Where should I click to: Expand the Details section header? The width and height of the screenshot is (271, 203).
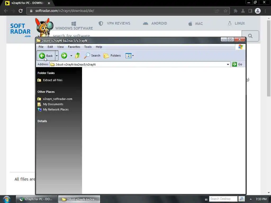click(x=42, y=121)
